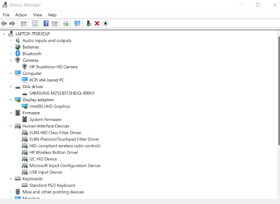Close the Device Manager window

pyautogui.click(x=275, y=5)
